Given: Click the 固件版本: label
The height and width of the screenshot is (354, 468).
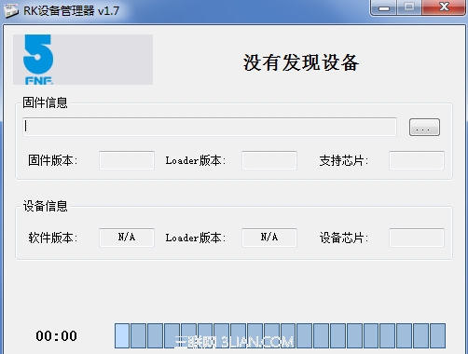Looking at the screenshot, I should pos(52,160).
